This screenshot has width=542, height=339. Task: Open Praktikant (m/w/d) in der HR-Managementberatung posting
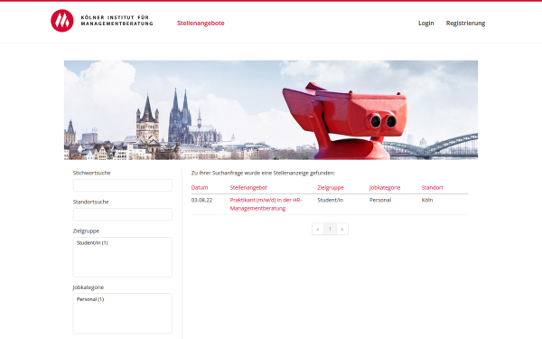(x=266, y=204)
